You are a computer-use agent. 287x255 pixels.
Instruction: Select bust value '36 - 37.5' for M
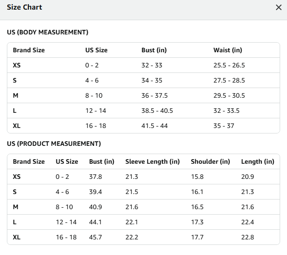click(x=155, y=95)
